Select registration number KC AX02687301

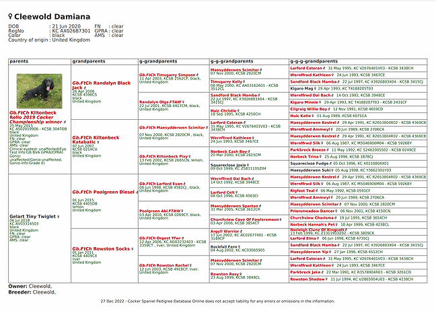coord(71,31)
